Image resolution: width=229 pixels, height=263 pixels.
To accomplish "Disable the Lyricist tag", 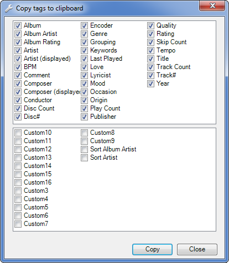I will pyautogui.click(x=84, y=75).
